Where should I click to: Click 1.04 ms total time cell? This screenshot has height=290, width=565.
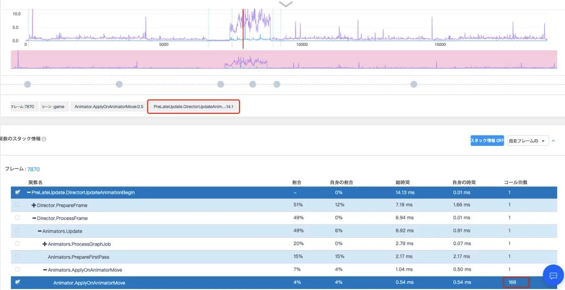(403, 270)
